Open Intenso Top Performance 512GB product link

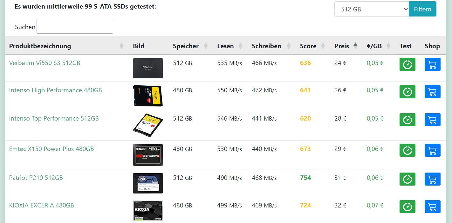(54, 118)
